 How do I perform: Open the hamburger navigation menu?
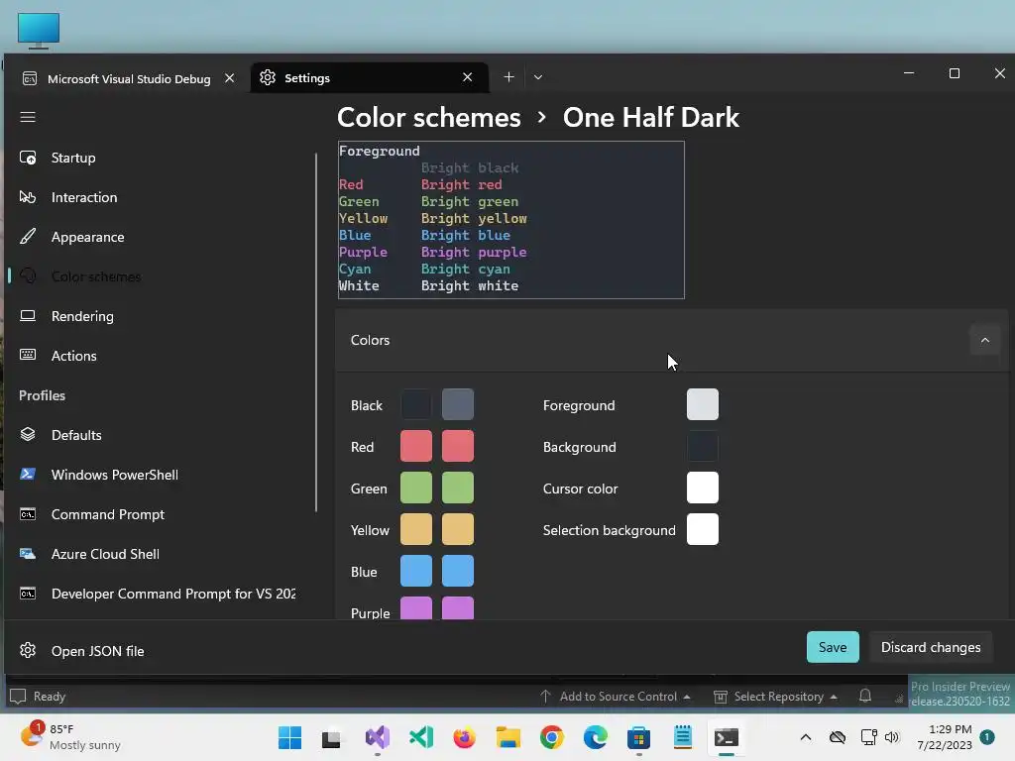point(27,117)
